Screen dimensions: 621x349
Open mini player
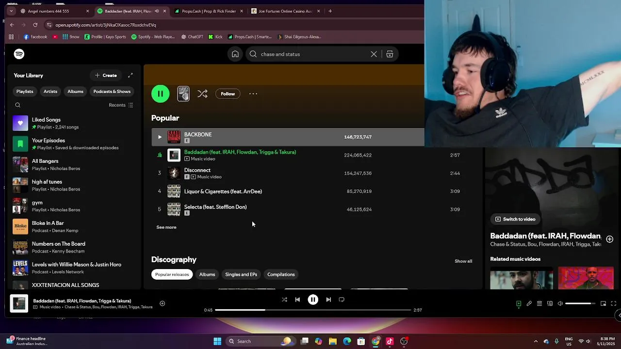(603, 304)
